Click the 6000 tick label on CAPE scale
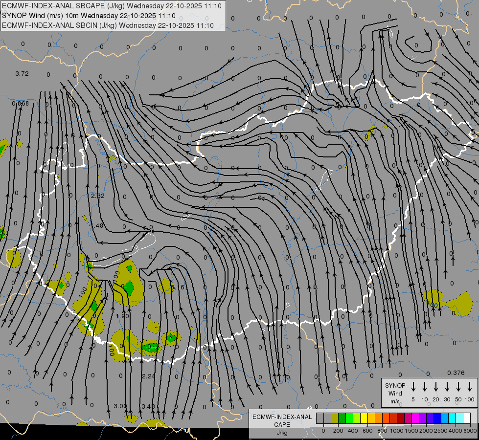 click(470, 431)
